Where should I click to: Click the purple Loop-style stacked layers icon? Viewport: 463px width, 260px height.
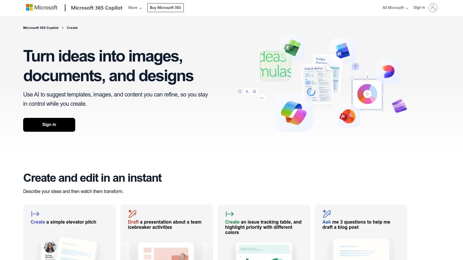point(399,106)
